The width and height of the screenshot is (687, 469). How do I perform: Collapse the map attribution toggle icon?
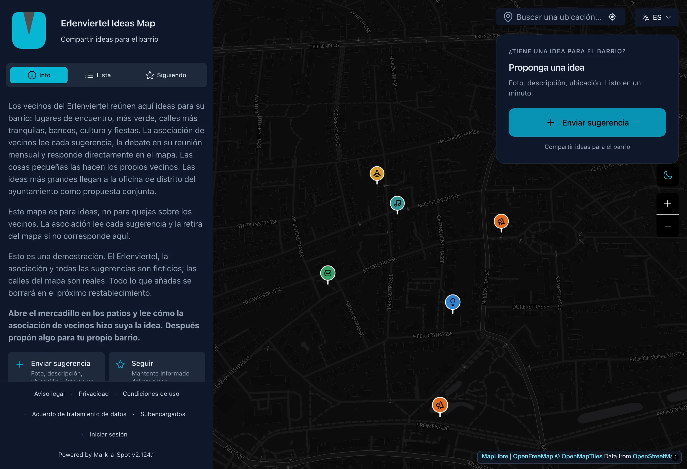point(675,457)
